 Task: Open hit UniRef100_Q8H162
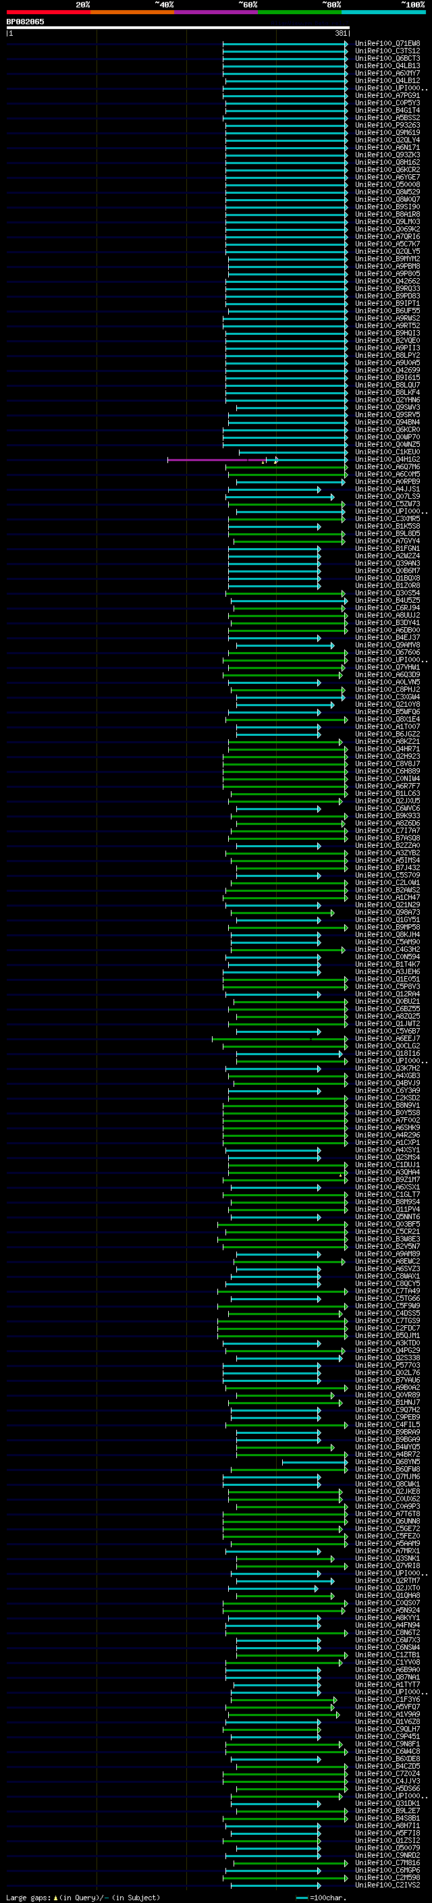click(x=387, y=163)
